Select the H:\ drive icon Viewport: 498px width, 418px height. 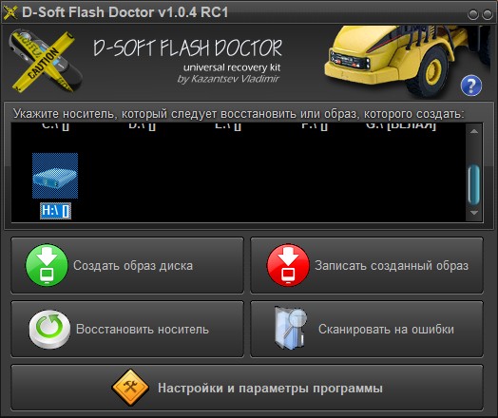point(55,176)
